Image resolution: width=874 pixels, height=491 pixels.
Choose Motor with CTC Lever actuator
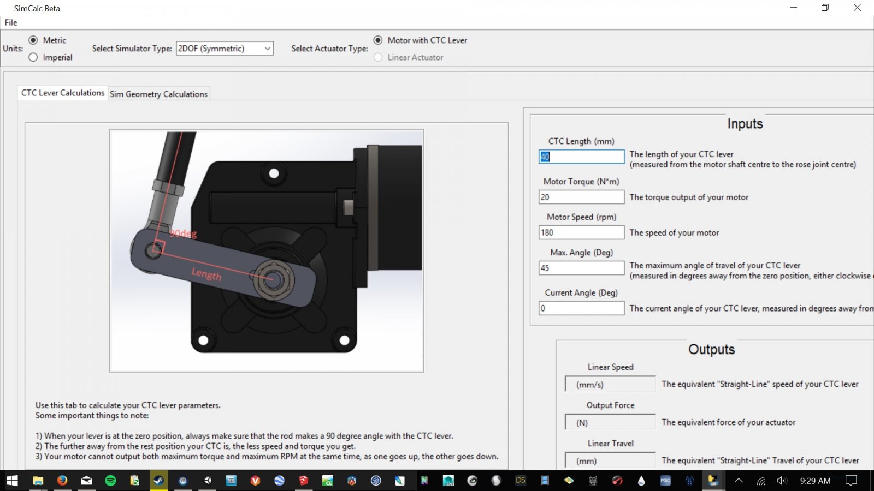[378, 40]
